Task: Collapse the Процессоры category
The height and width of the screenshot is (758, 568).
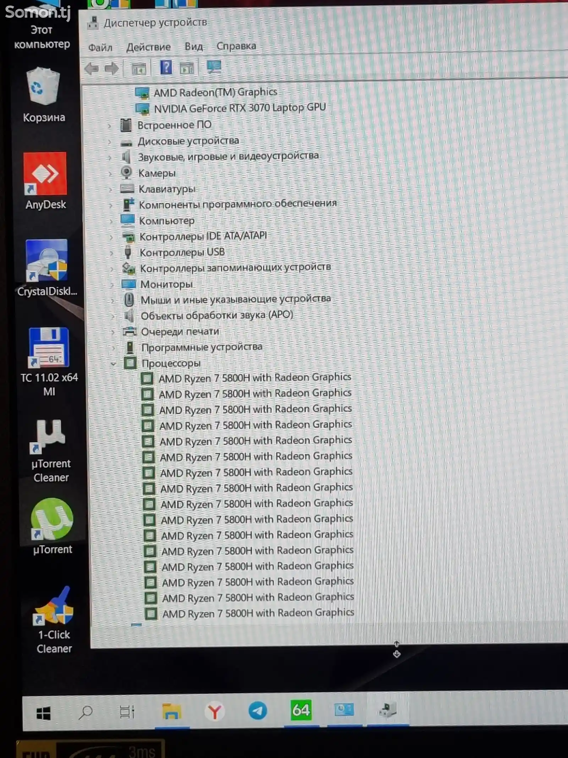Action: 113,364
